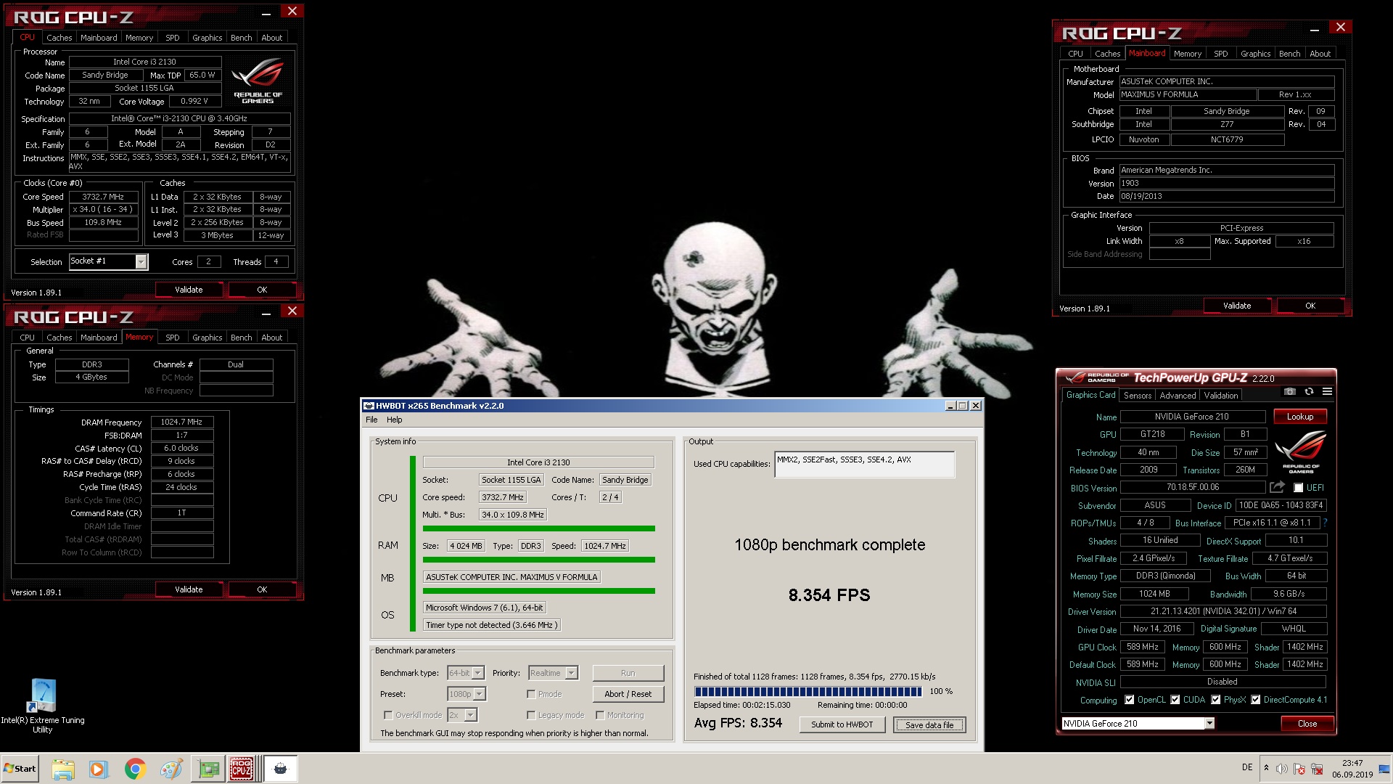Click Lookup button in GPU-Z

point(1299,417)
